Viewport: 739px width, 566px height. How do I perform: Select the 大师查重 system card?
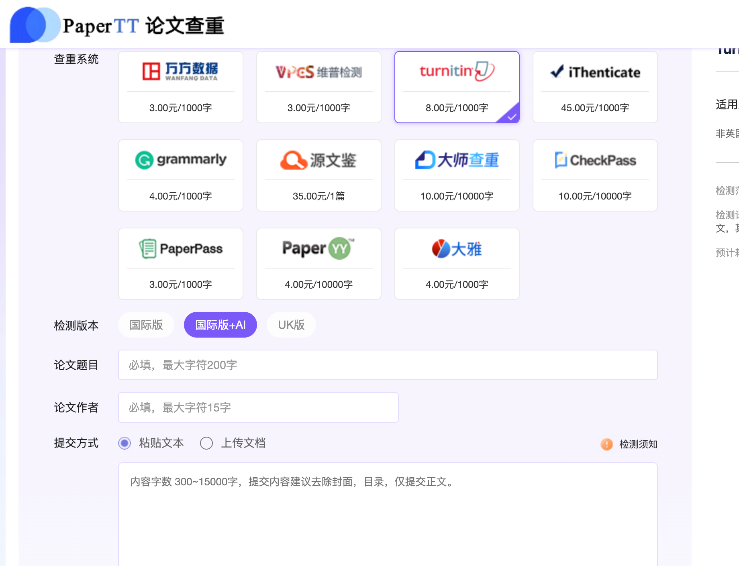457,175
